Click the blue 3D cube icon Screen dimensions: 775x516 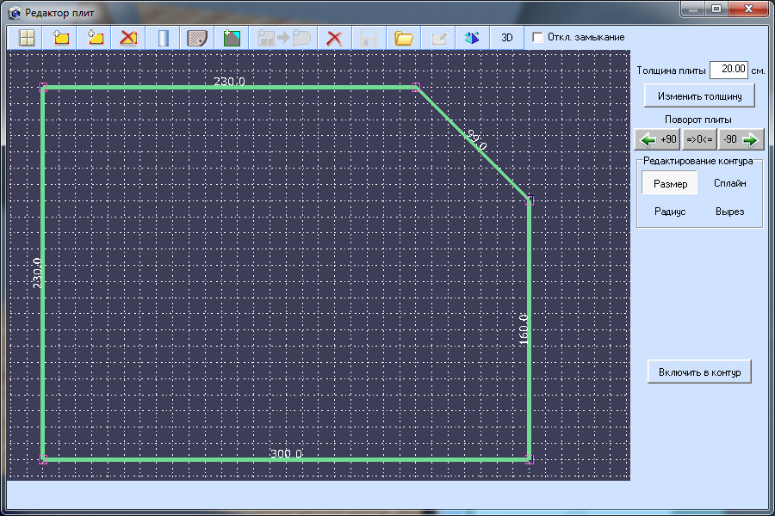point(471,38)
